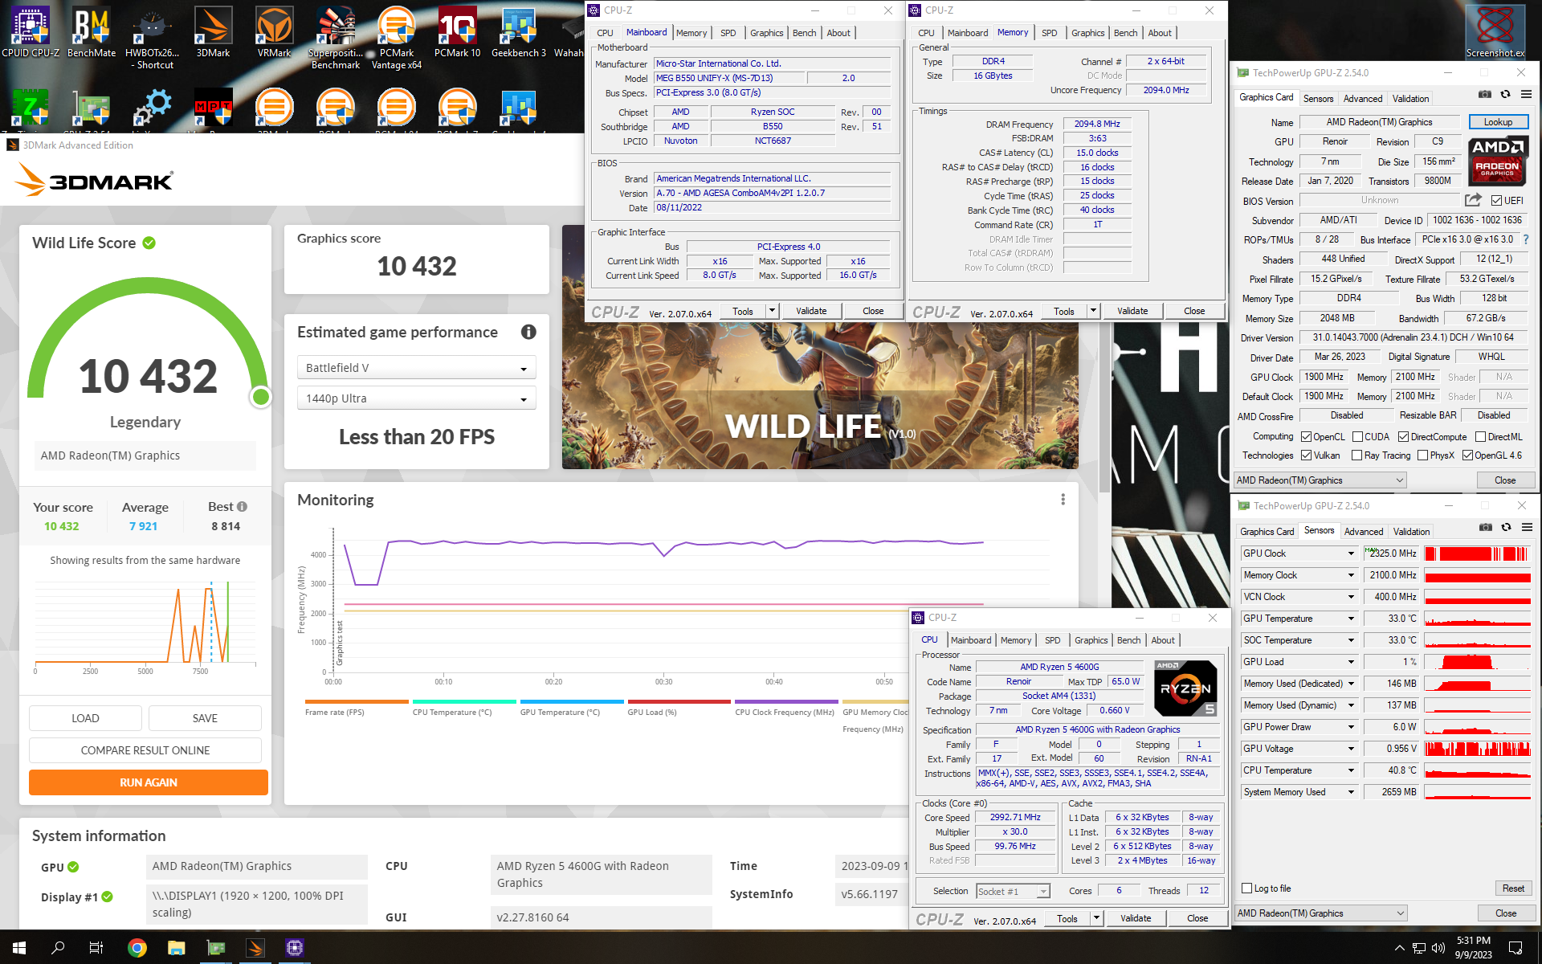This screenshot has width=1542, height=964.
Task: Open the Battlefield V game dropdown
Action: 417,368
